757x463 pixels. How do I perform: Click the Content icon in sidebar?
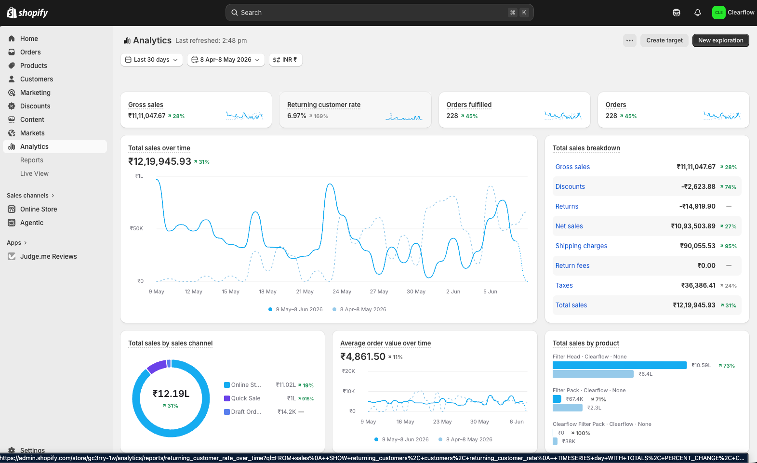pos(12,119)
